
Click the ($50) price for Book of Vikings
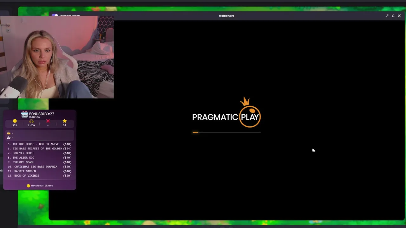(67, 175)
